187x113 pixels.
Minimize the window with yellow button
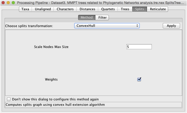click(8, 3)
